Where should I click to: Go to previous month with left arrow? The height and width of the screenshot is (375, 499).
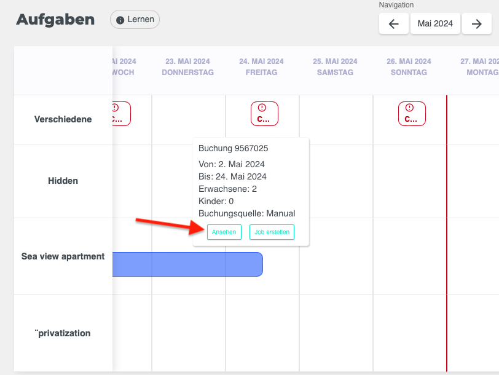point(394,24)
